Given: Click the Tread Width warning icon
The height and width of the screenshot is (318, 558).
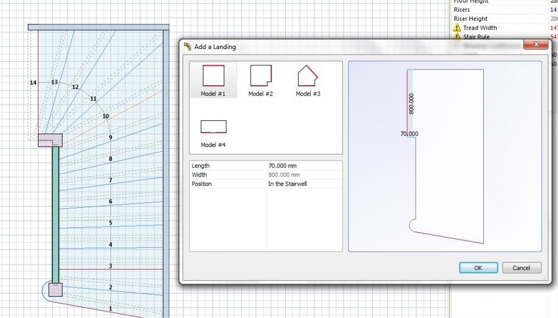Looking at the screenshot, I should pos(456,28).
